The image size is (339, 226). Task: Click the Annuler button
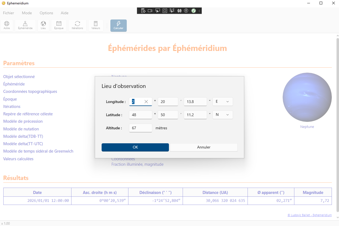[204, 147]
